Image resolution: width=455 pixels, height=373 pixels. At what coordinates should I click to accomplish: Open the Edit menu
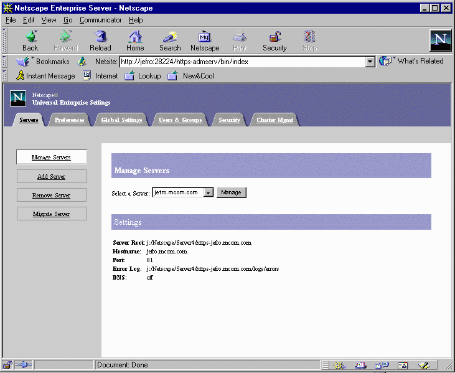pos(29,20)
